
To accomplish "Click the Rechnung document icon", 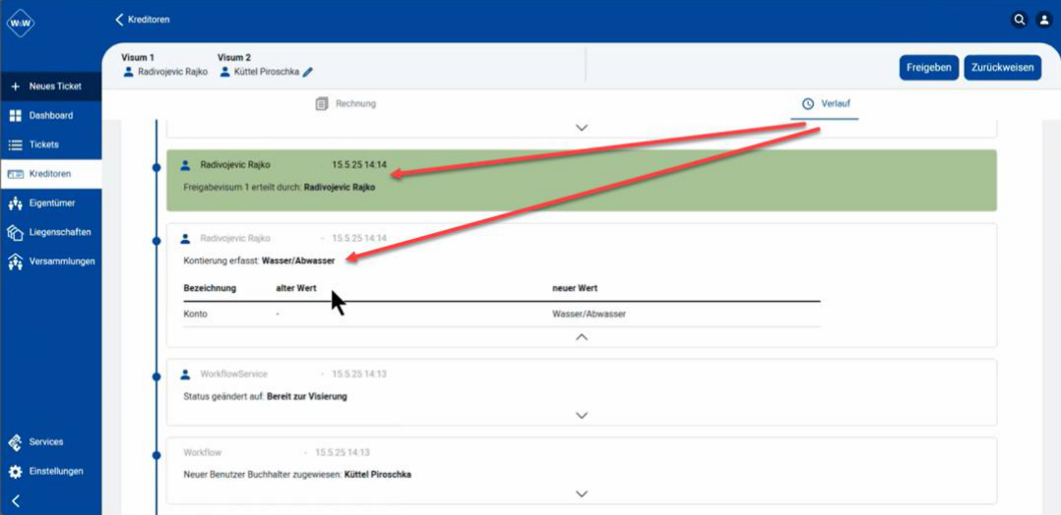I will click(x=322, y=104).
